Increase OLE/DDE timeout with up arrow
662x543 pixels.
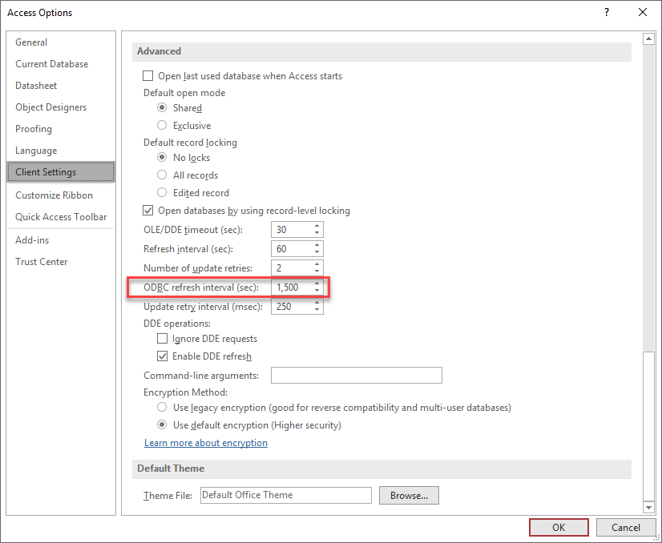[x=317, y=226]
